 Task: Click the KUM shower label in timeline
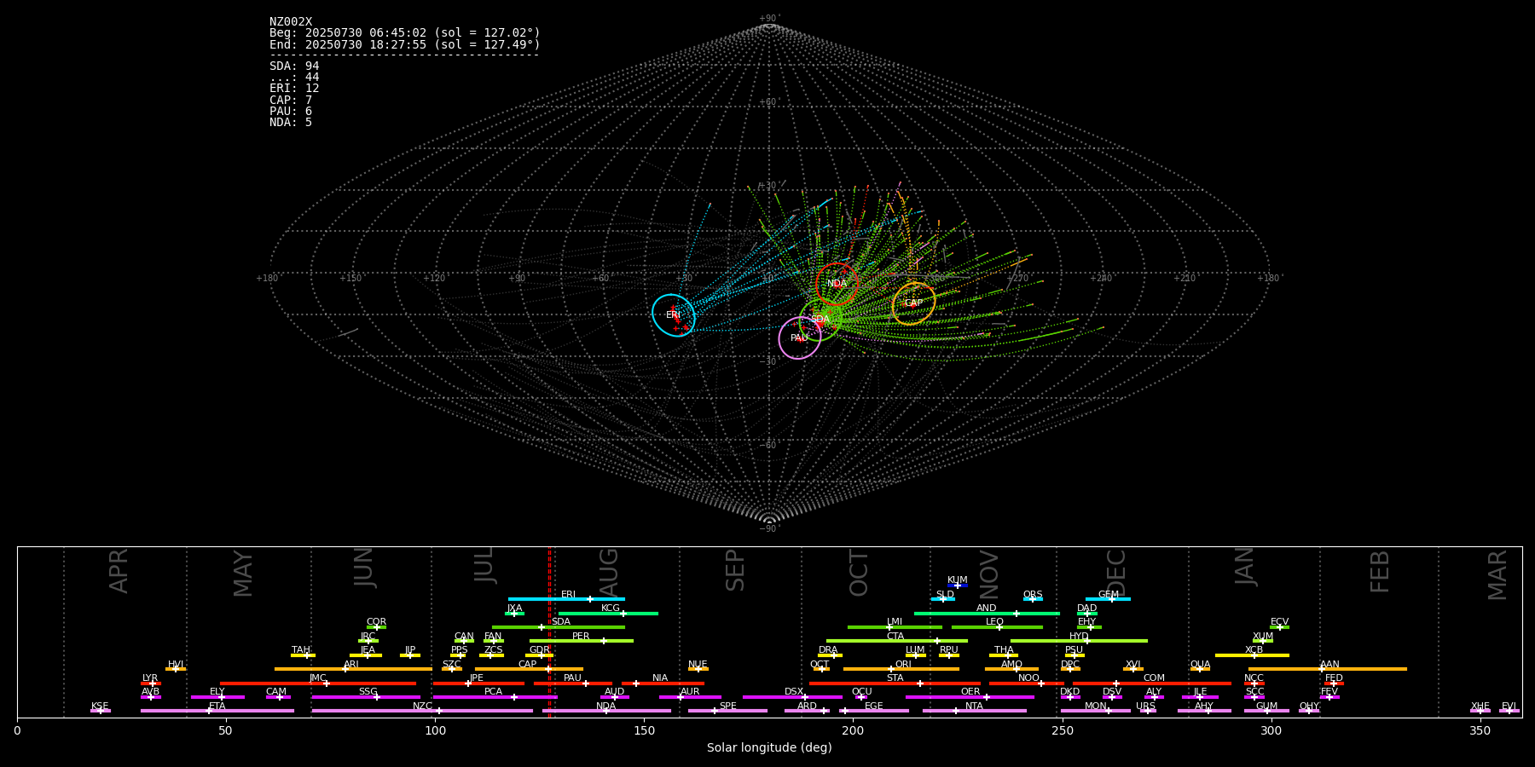(958, 580)
